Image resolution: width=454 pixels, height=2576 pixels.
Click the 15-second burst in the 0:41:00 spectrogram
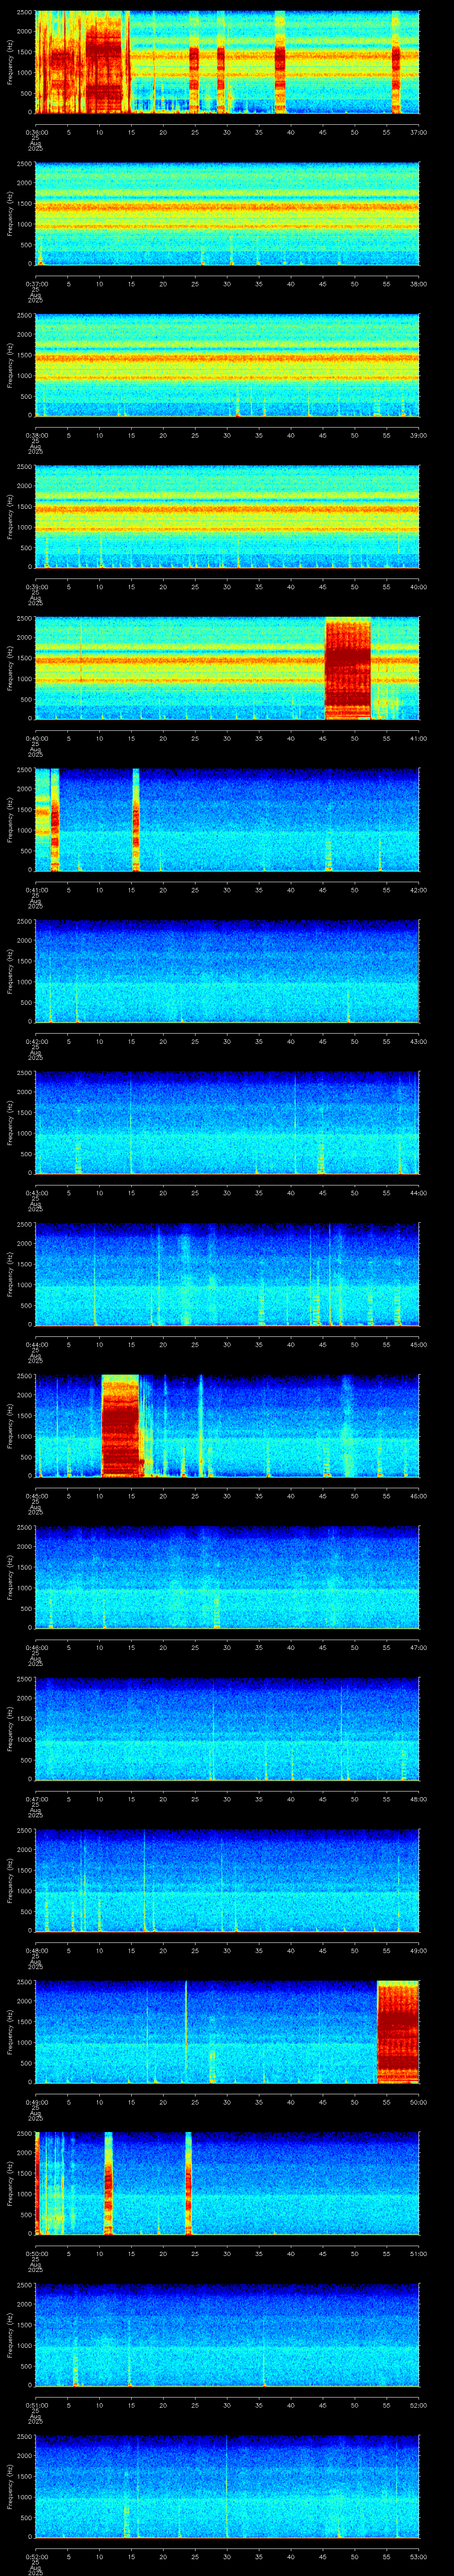click(x=135, y=820)
